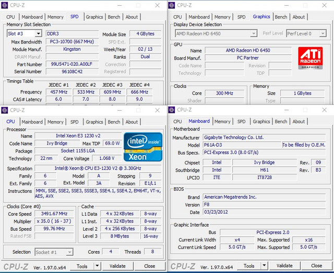Expand the Tools arrow in the CPU window
This screenshot has width=334, height=273.
tap(97, 266)
